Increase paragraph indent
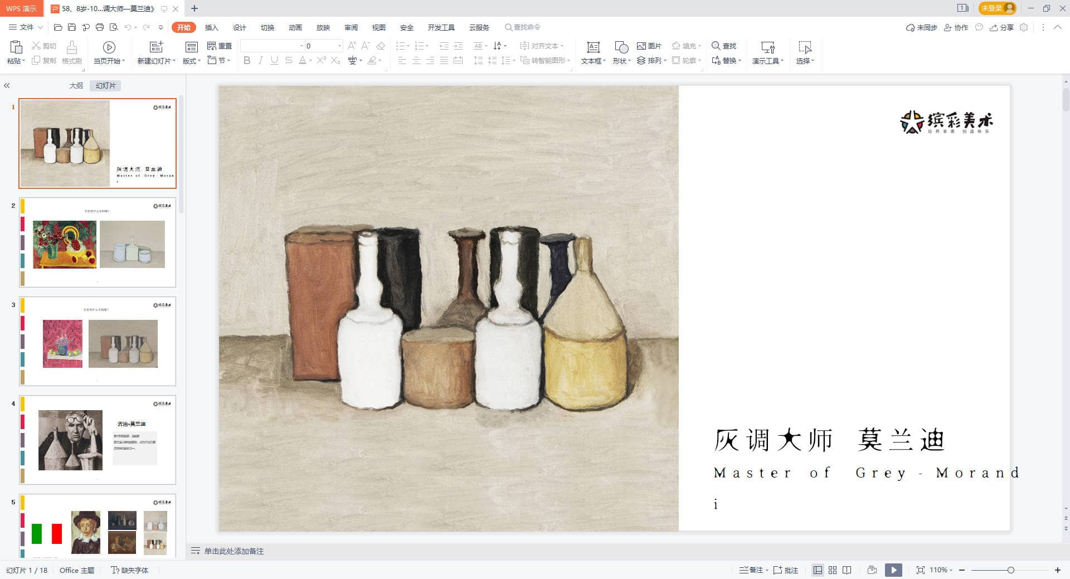The height and width of the screenshot is (579, 1070). pos(458,46)
